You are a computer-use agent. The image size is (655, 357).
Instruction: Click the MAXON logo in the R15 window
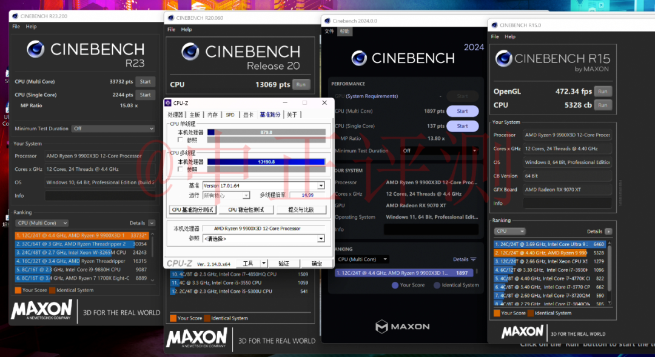coord(522,332)
